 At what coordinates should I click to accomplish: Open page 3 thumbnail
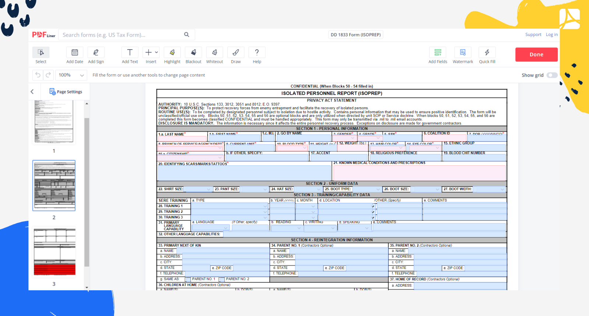point(54,252)
